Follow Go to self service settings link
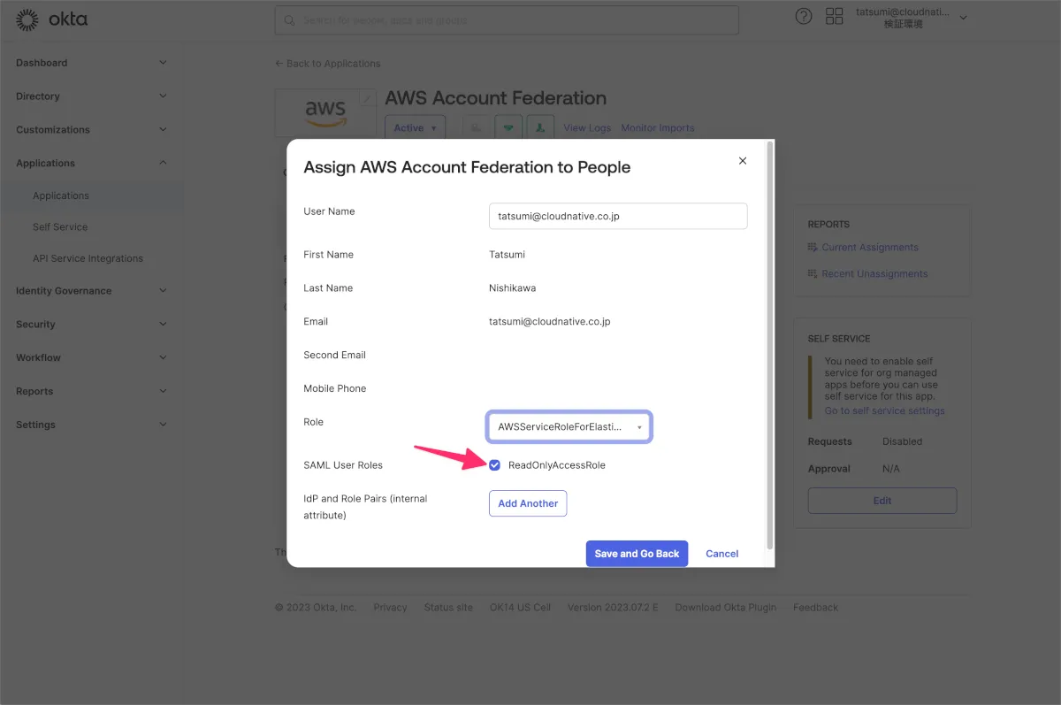Screen dimensions: 1061x705 point(884,410)
